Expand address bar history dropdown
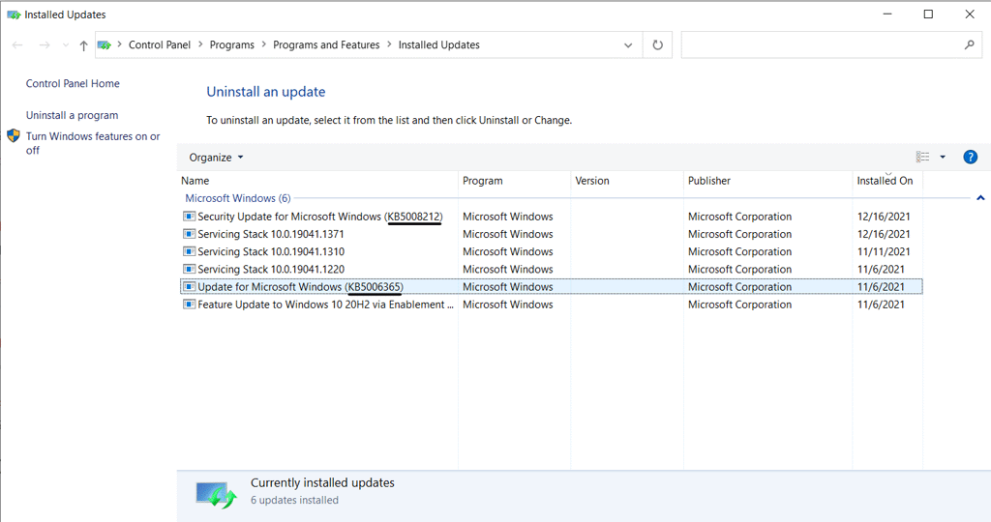Screen dimensions: 991x522 pos(627,44)
